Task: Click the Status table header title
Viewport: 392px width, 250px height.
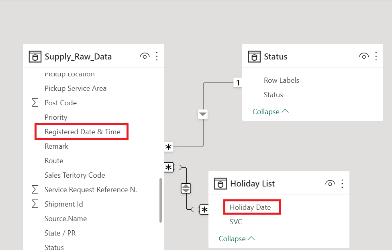Action: [276, 57]
